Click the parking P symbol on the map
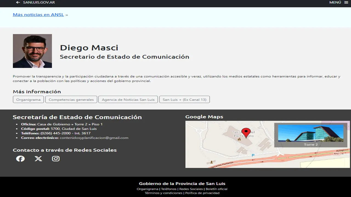Viewport: 351px width, 197px height. (253, 155)
